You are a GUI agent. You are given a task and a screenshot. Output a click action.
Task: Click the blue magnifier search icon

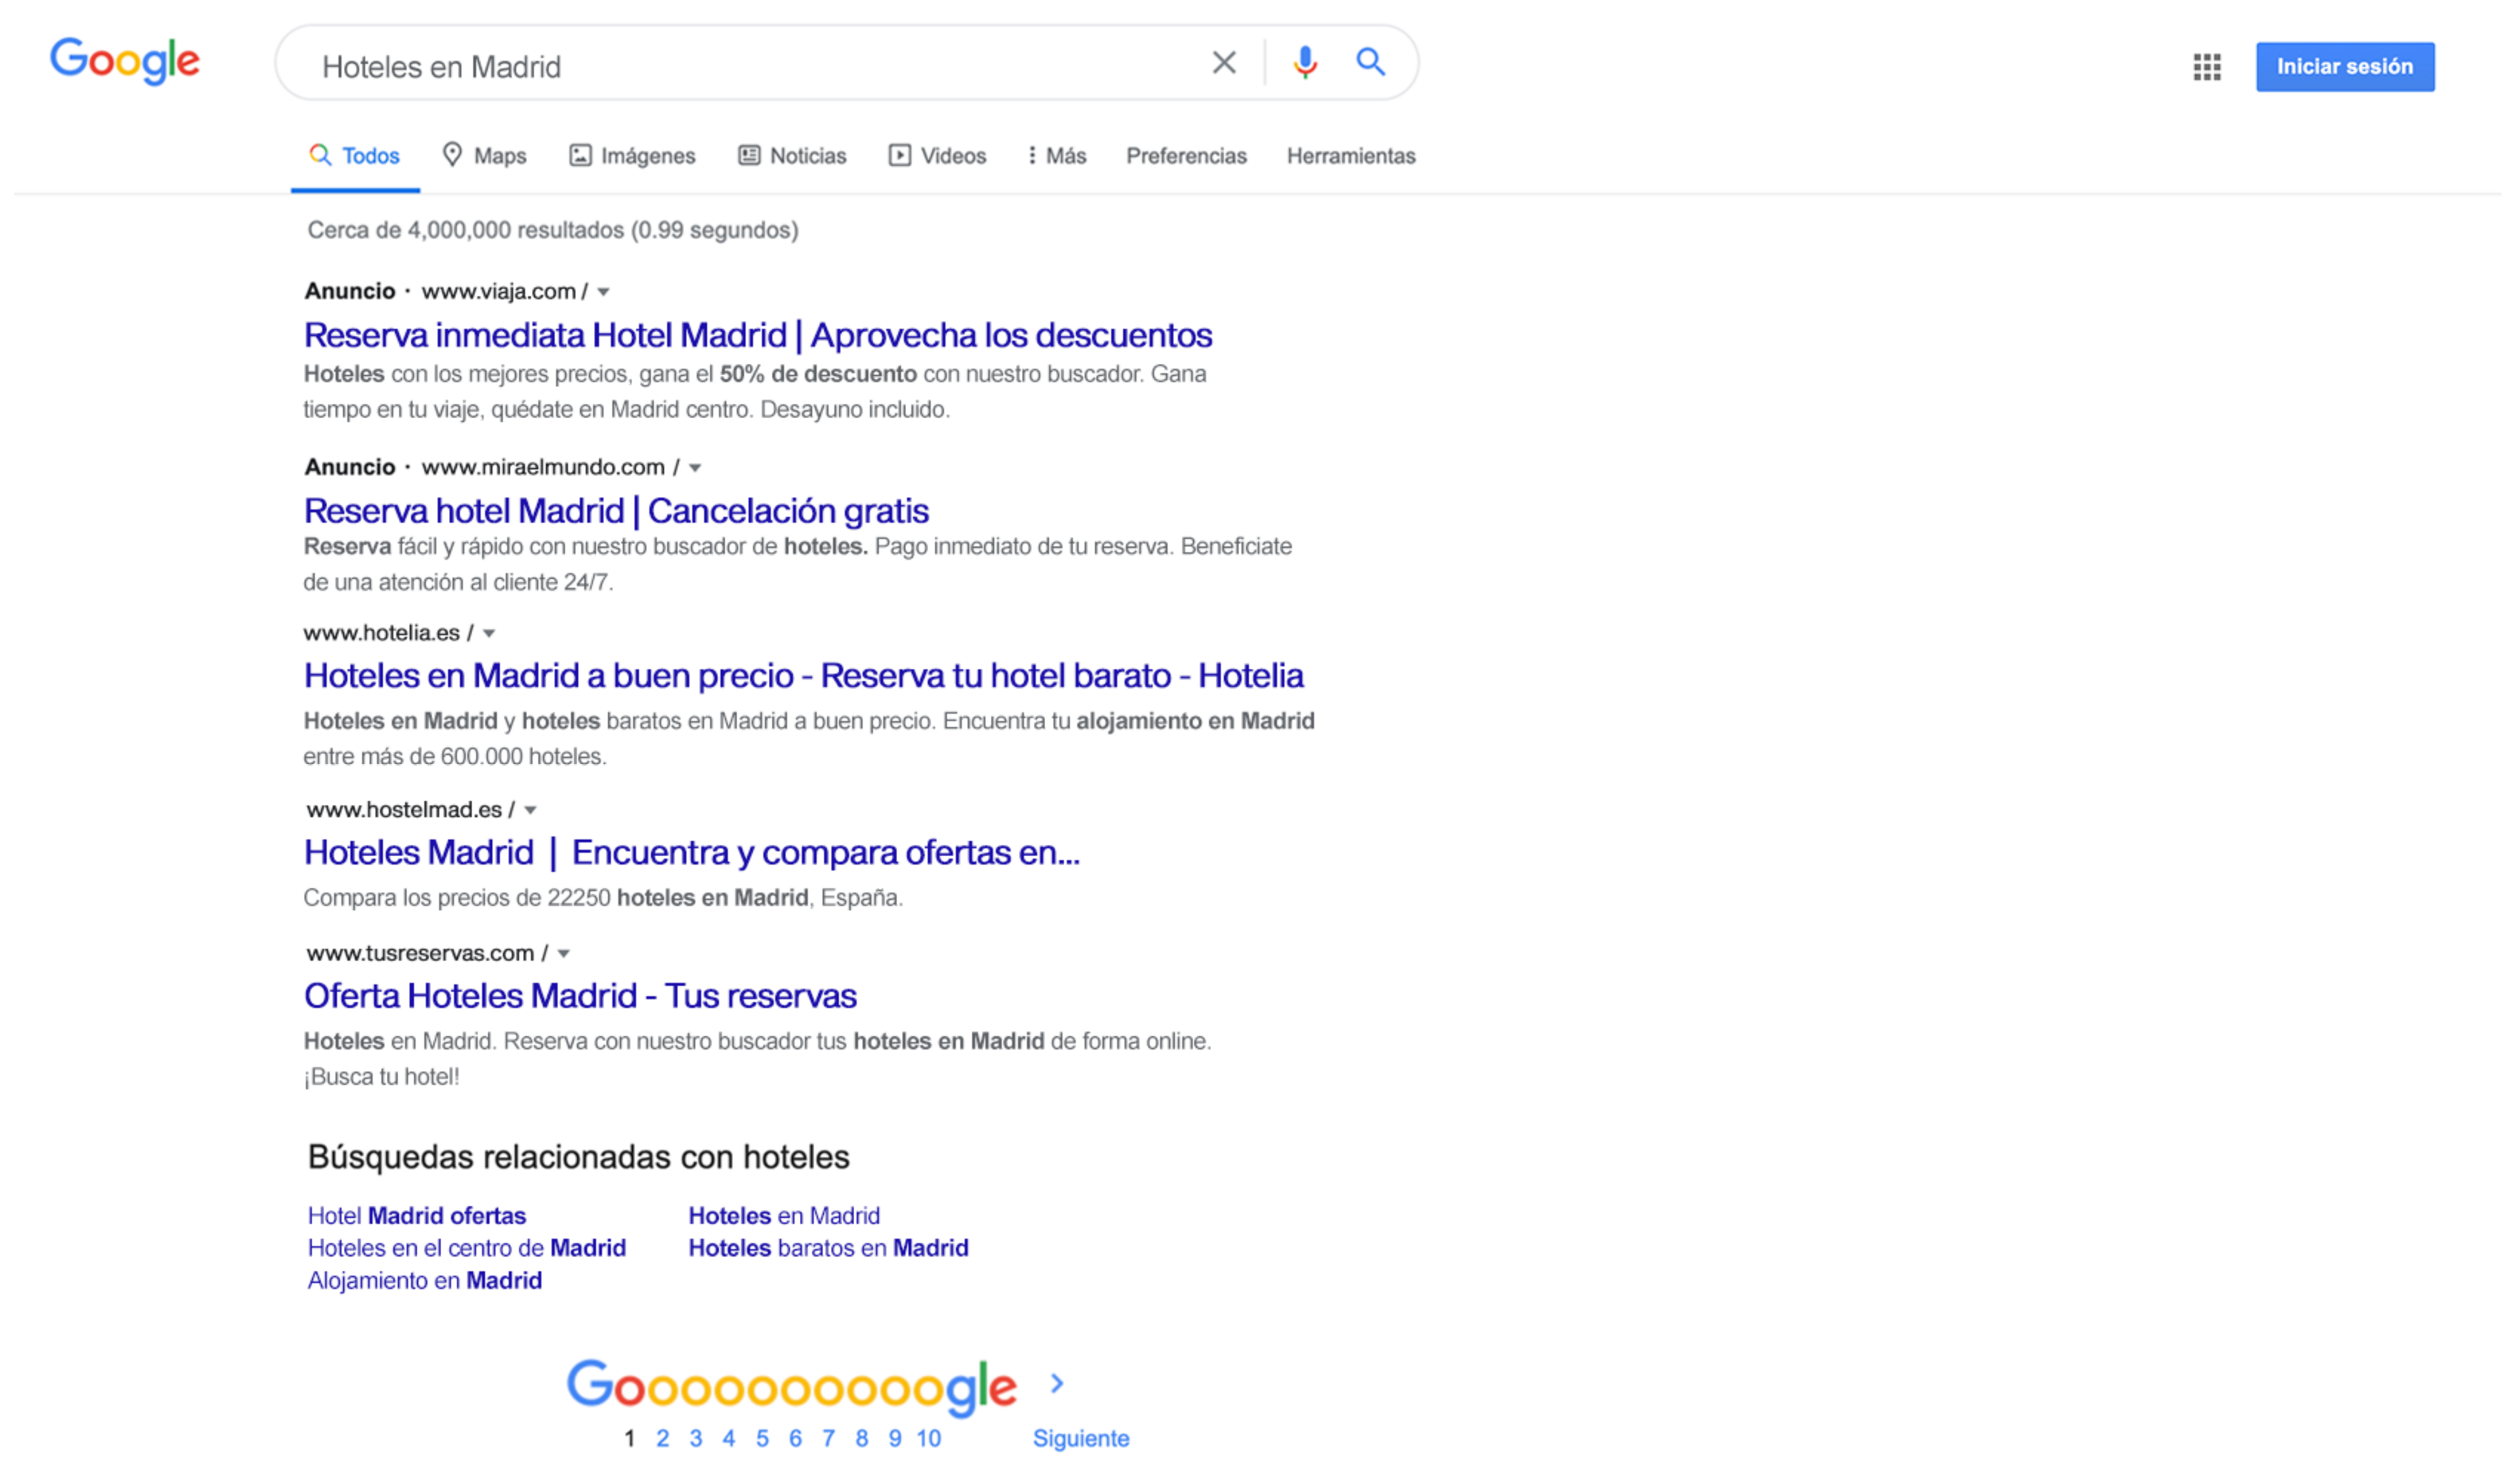pos(1370,63)
